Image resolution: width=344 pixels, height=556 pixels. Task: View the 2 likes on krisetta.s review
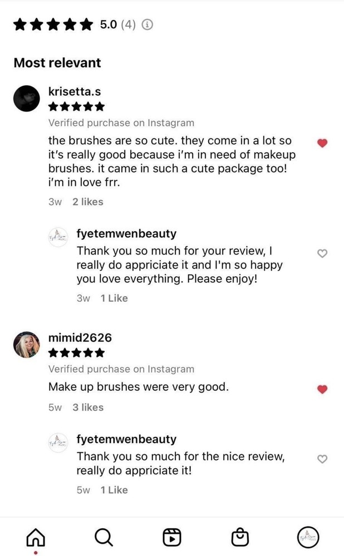pos(88,202)
